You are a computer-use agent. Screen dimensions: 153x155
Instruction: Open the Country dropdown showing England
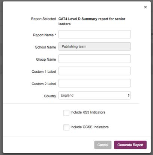pyautogui.click(x=94, y=95)
